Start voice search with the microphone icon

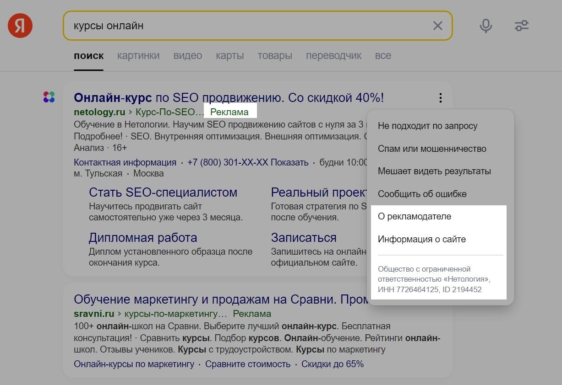coord(486,26)
